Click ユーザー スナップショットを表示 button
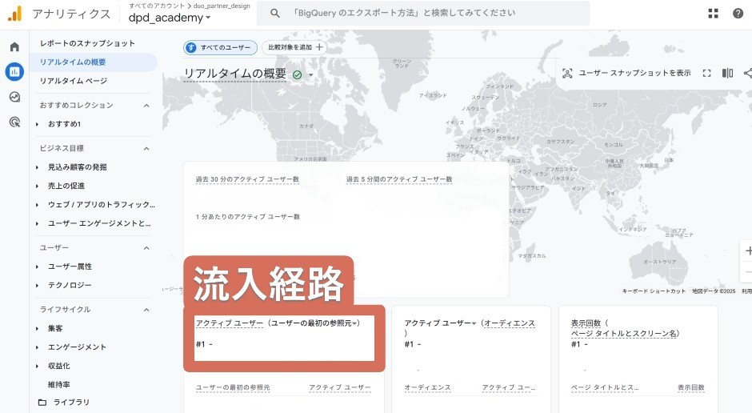This screenshot has width=752, height=413. 626,73
